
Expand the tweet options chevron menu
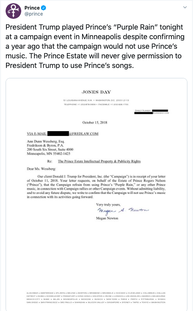(x=185, y=7)
